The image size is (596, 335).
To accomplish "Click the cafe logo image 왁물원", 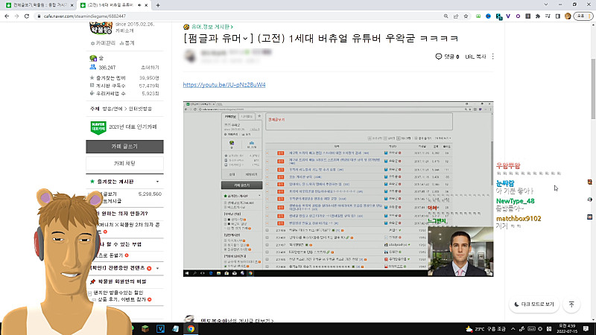I will (101, 28).
